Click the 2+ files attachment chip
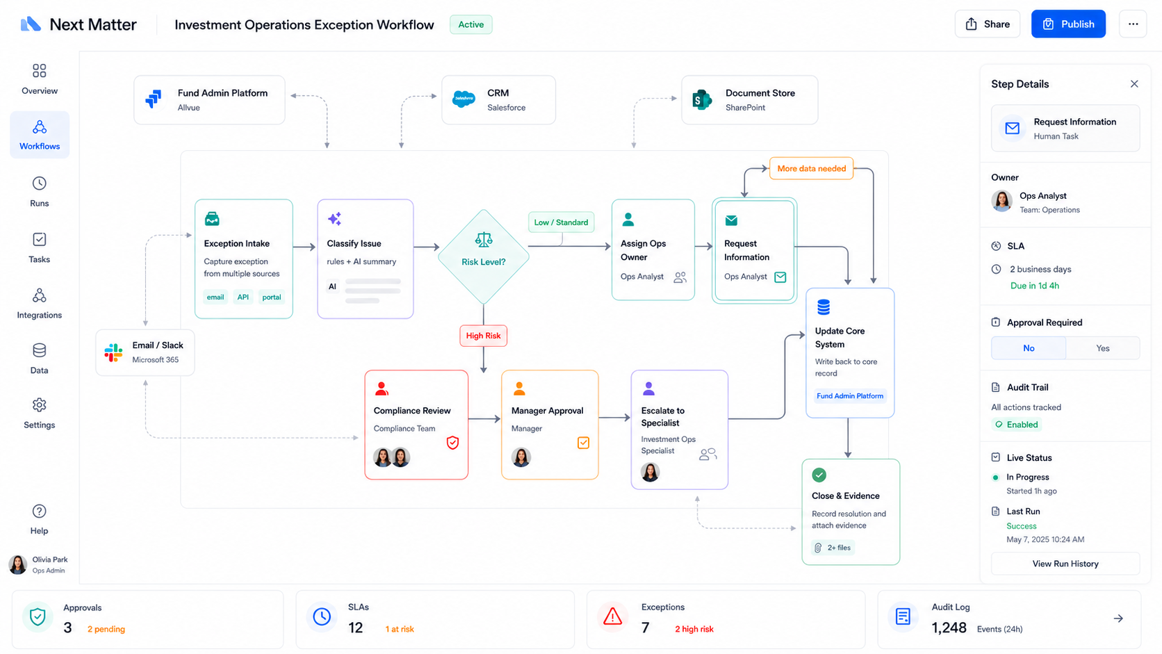Viewport: 1162px width, 654px height. point(833,548)
